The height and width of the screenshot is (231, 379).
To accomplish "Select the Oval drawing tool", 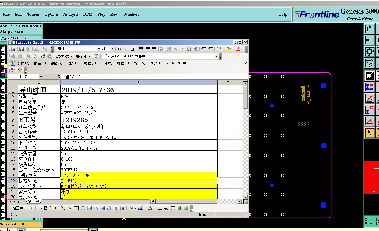I will click(83, 208).
